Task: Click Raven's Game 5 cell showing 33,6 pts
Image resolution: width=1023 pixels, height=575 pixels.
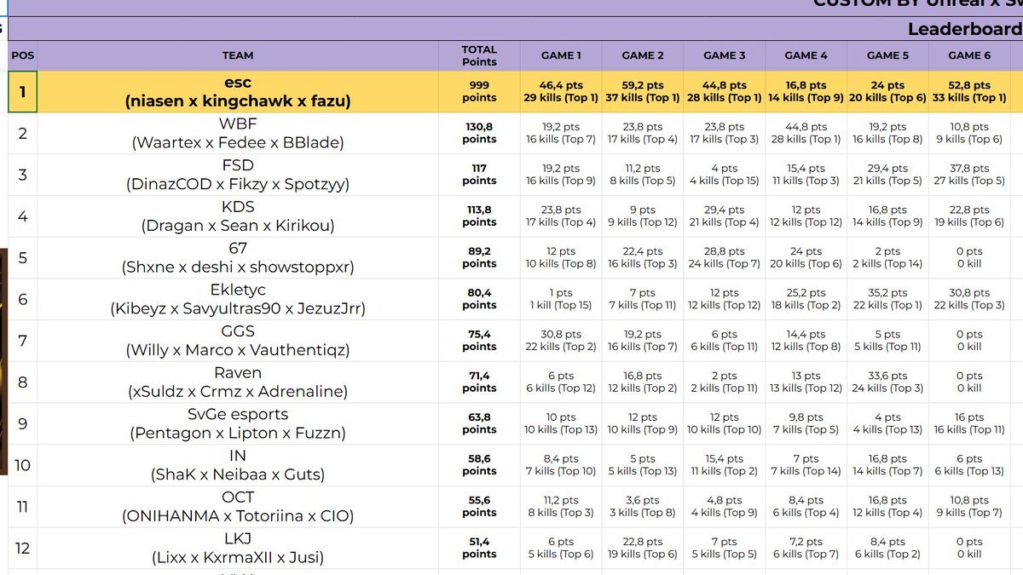Action: [888, 382]
